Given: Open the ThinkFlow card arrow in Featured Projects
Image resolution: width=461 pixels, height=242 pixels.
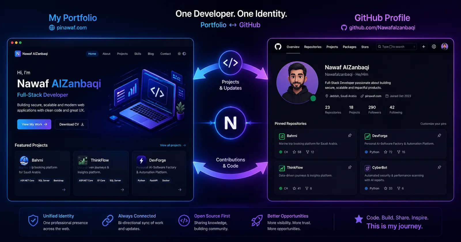Looking at the screenshot, I should pyautogui.click(x=122, y=190).
